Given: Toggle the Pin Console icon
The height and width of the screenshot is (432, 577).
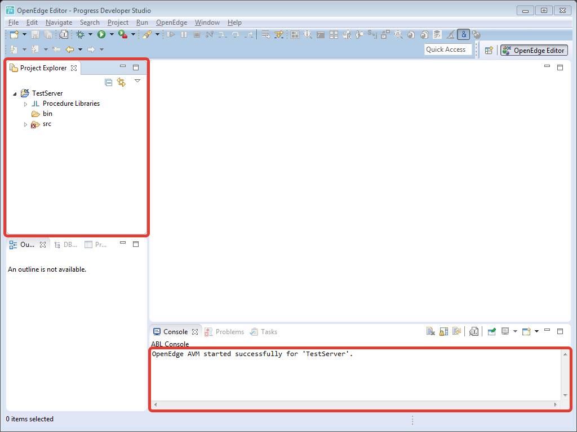Looking at the screenshot, I should tap(491, 331).
